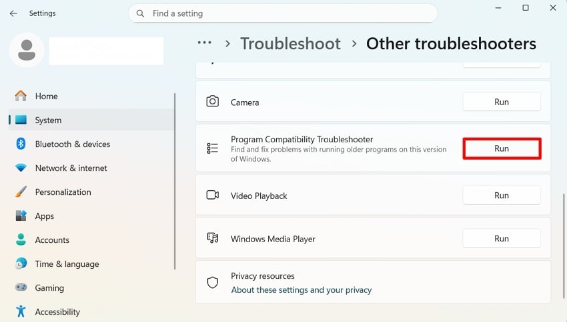Click the Troubleshoot breadcrumb
This screenshot has height=322, width=567.
(290, 44)
